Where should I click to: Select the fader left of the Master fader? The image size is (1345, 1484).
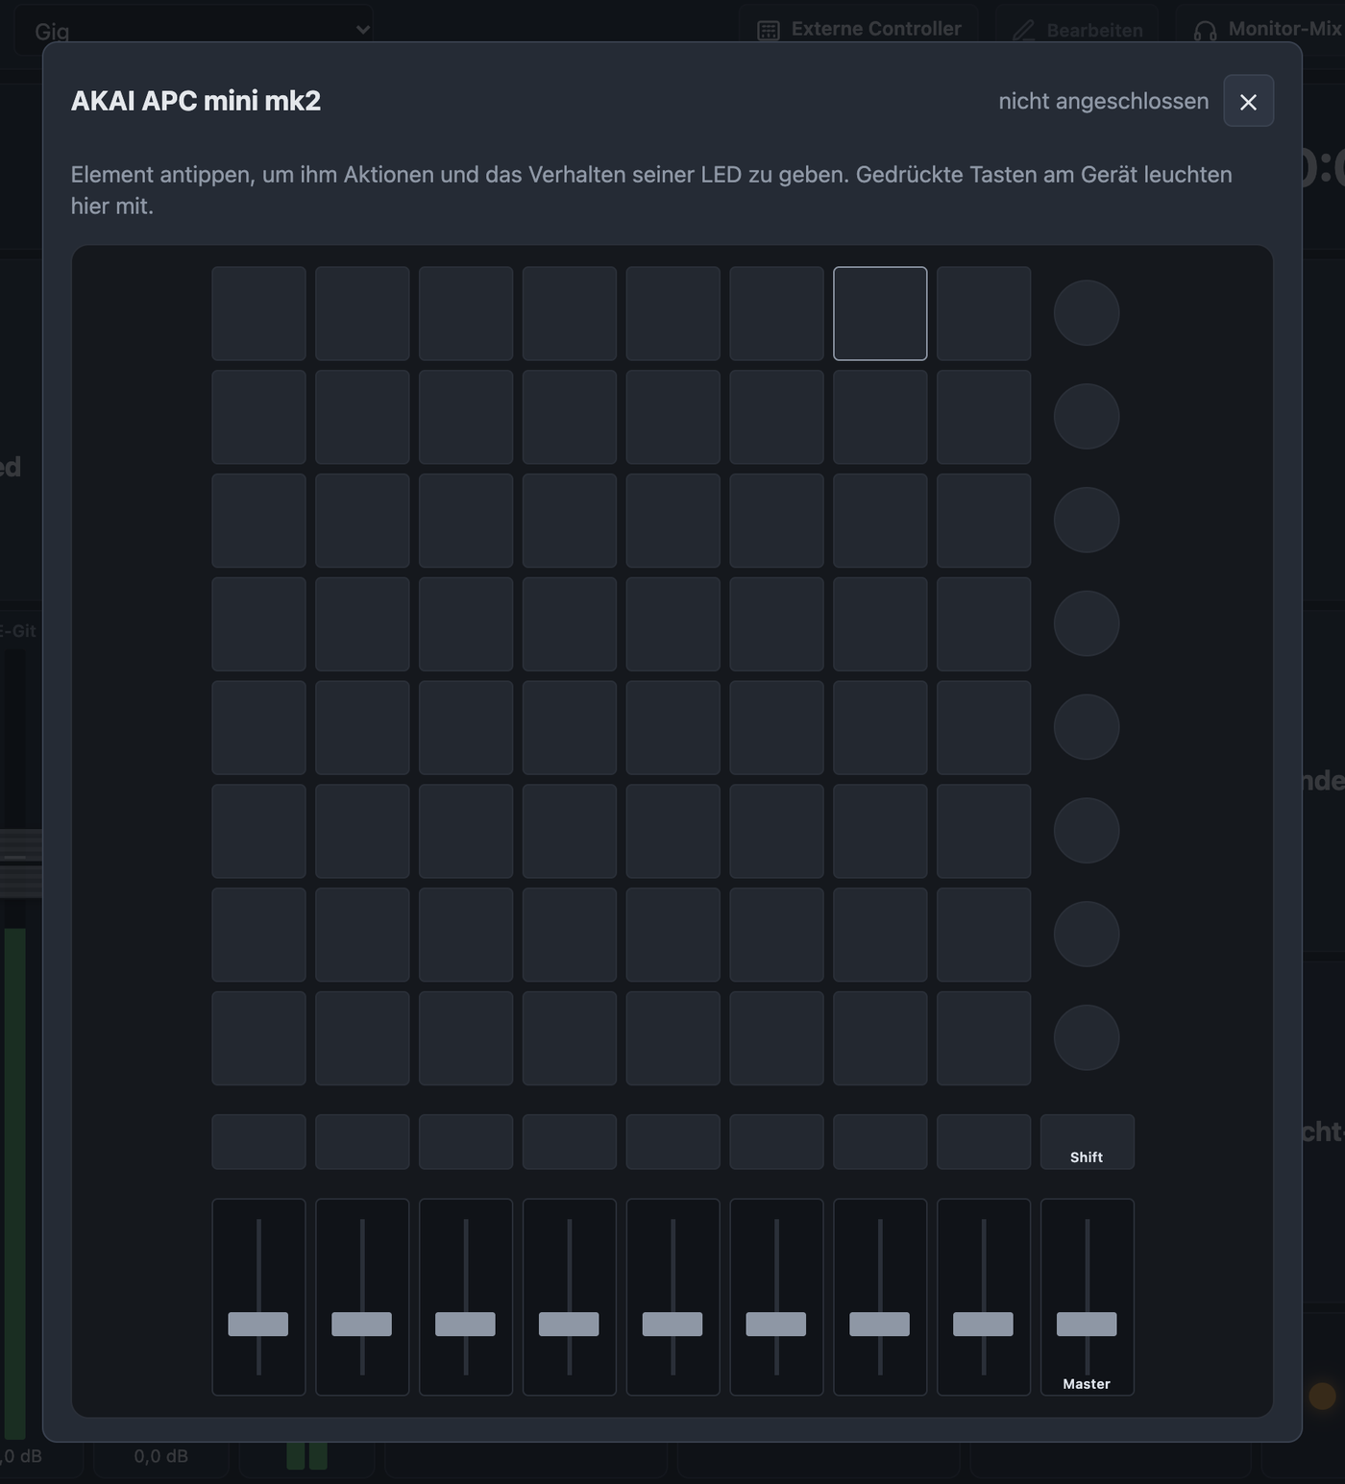[x=984, y=1297]
